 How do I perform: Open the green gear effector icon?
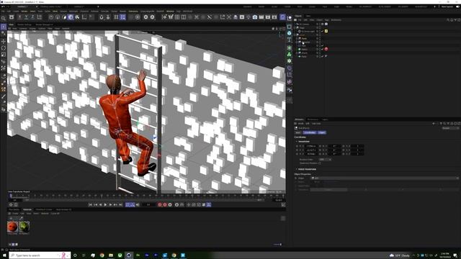tap(290, 61)
